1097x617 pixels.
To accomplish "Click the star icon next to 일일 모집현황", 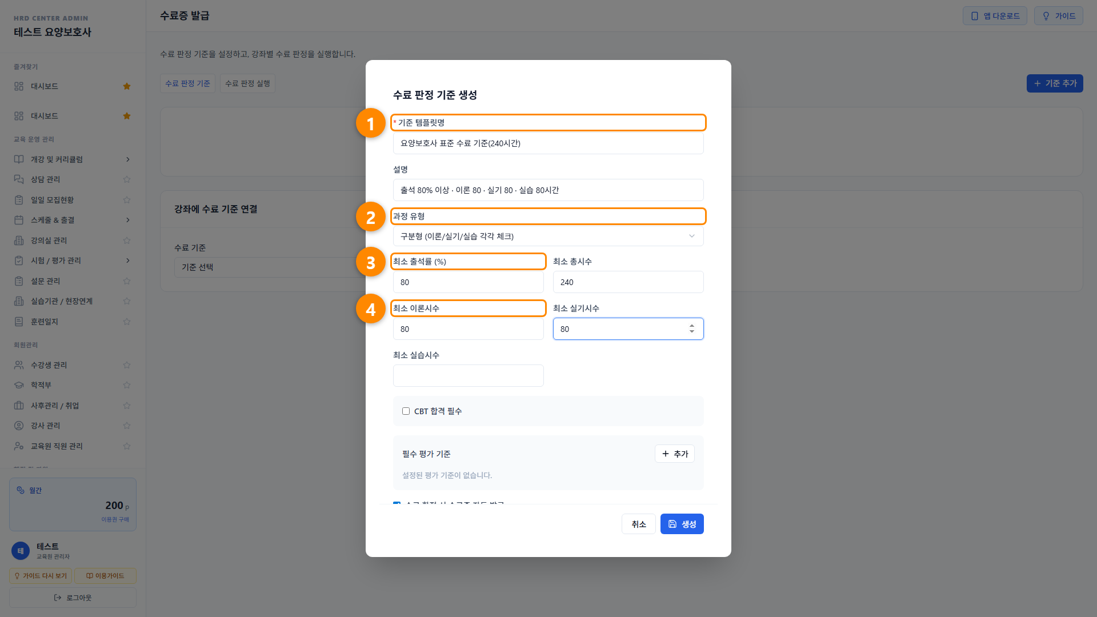I will click(x=127, y=200).
